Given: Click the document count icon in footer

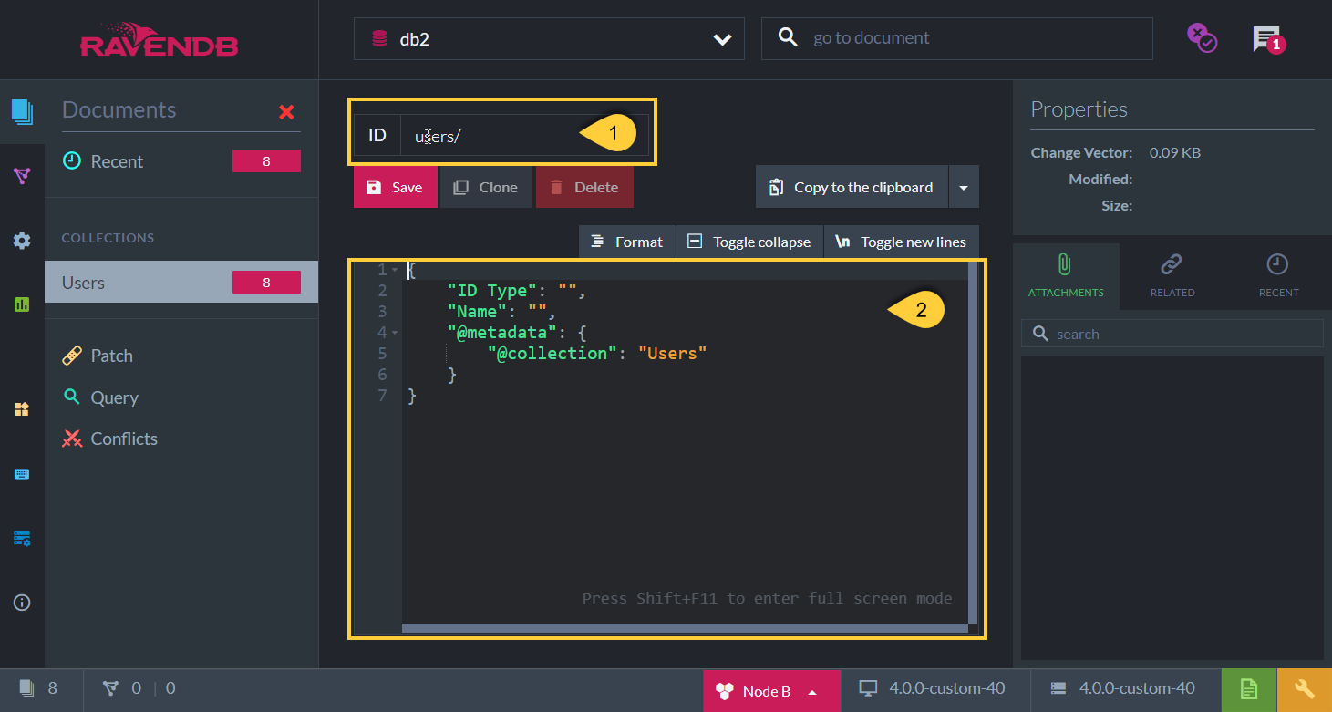Looking at the screenshot, I should point(26,688).
